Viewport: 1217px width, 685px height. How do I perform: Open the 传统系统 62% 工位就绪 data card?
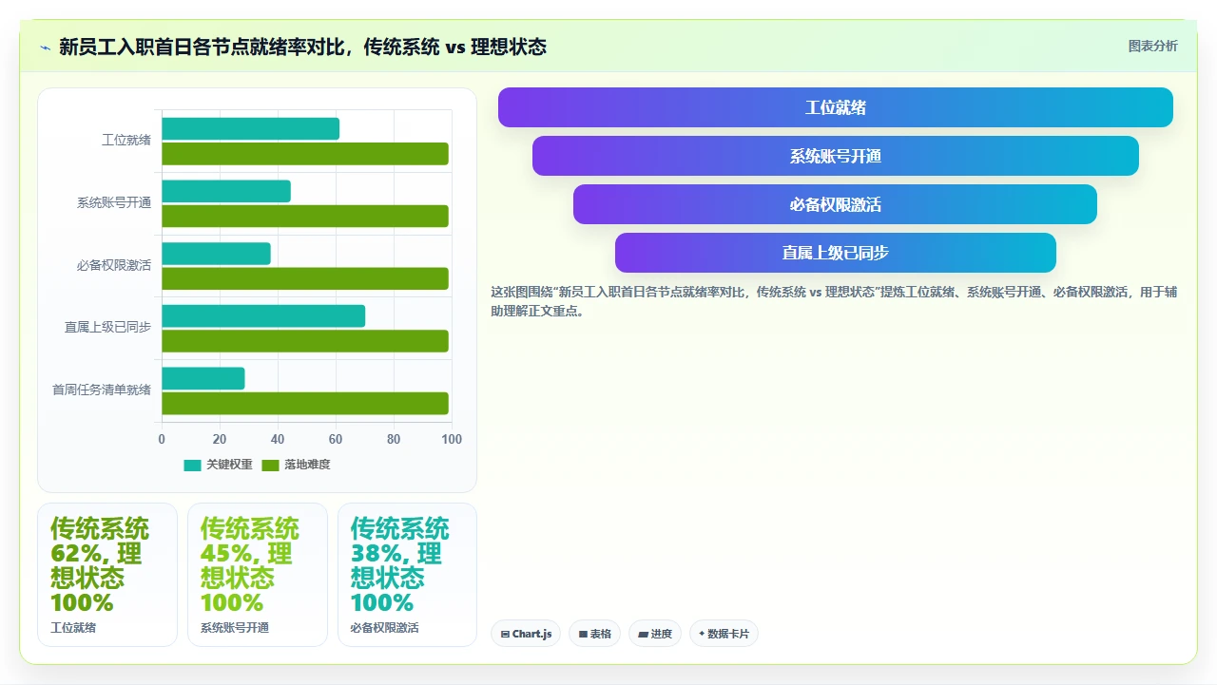coord(107,575)
